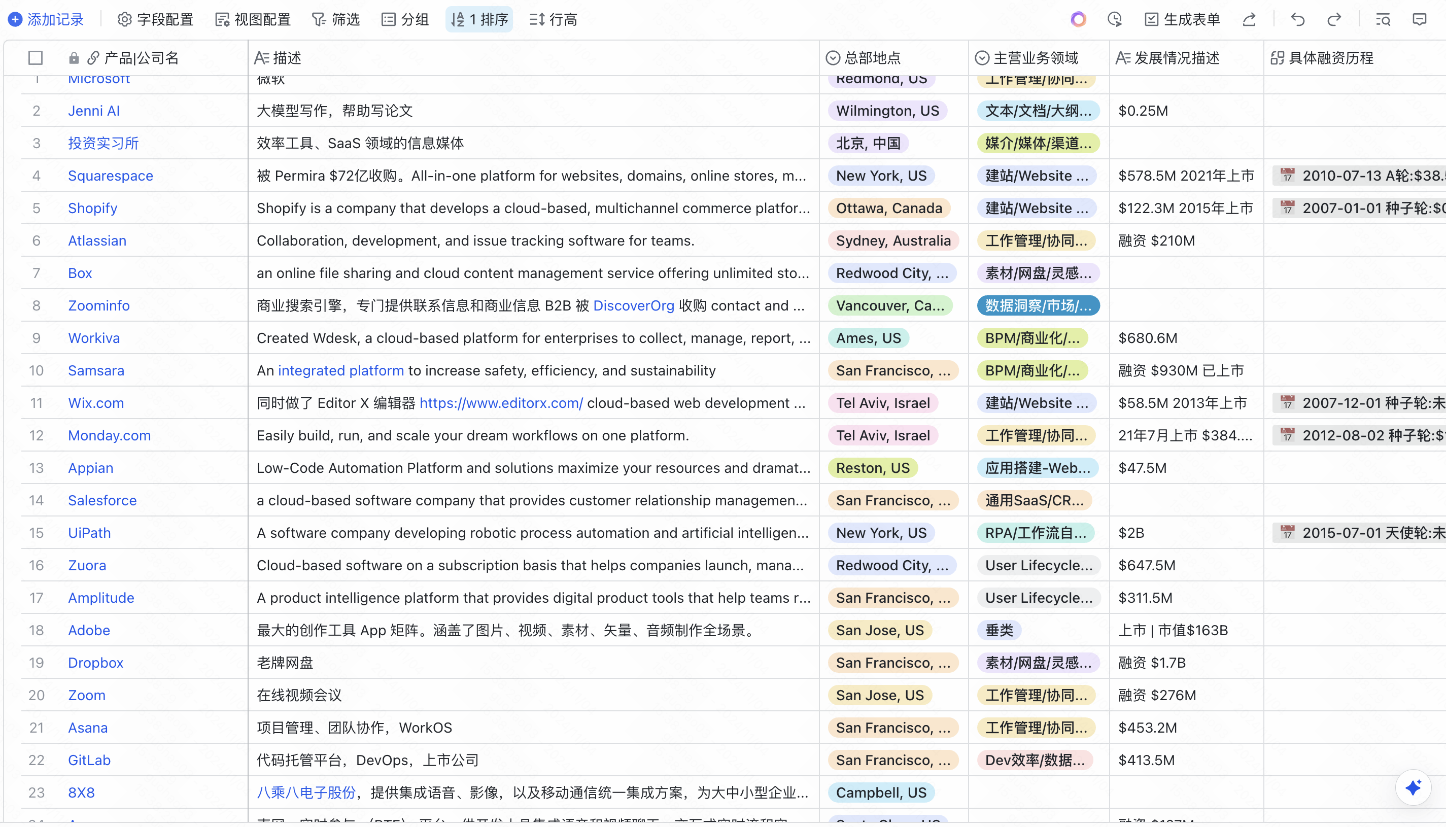
Task: Tick the select-all checkbox in header
Action: pyautogui.click(x=36, y=58)
